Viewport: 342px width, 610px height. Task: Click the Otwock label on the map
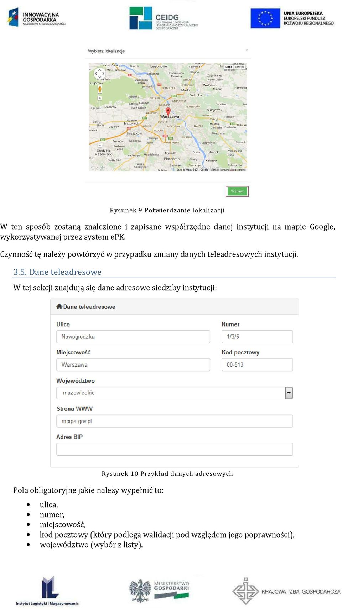[x=213, y=152]
